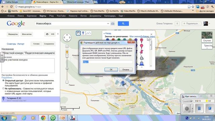The image size is (215, 121).
Task: Select the hand pan tool on map
Action: point(78,33)
